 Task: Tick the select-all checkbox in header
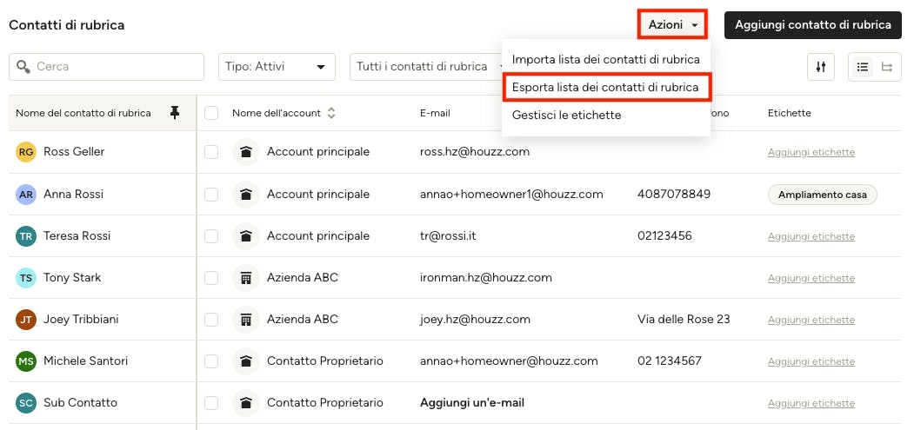point(211,113)
